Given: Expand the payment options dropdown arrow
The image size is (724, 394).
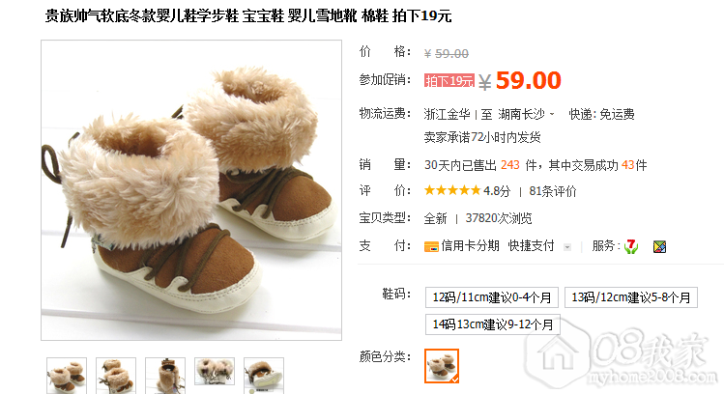Looking at the screenshot, I should click(x=567, y=247).
